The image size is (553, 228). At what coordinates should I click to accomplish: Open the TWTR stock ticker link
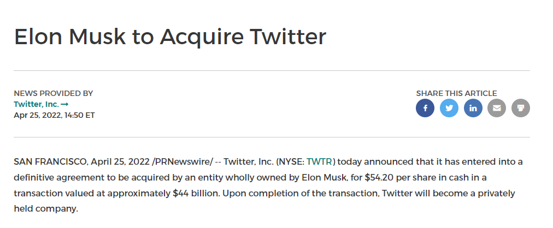click(x=319, y=162)
